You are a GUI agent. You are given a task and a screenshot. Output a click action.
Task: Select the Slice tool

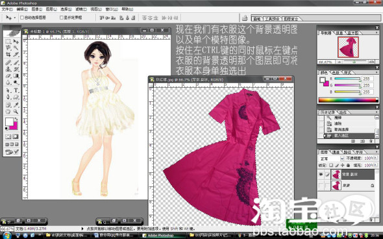pyautogui.click(x=16, y=54)
